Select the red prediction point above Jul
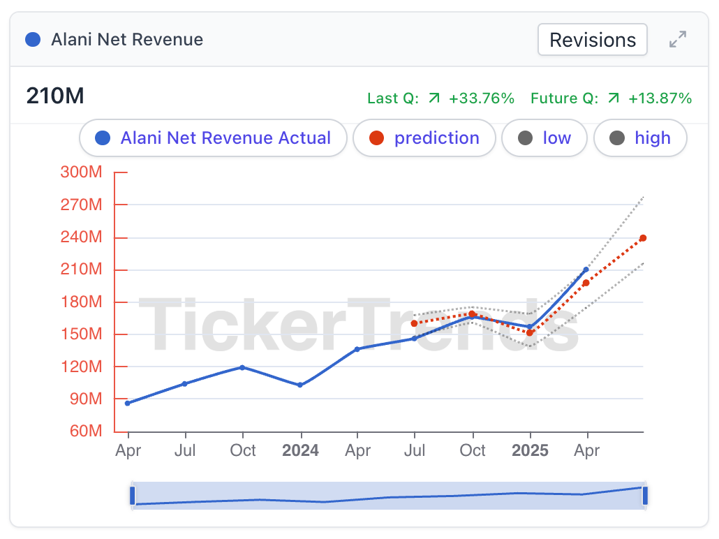Screen dimensions: 719x539 tap(414, 323)
